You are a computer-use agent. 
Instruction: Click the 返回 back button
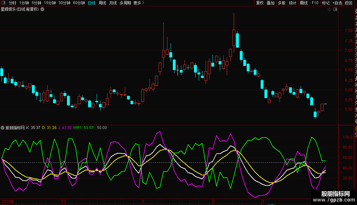point(348,3)
